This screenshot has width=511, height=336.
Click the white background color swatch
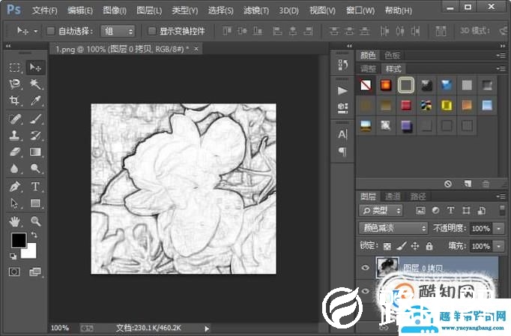[30, 252]
